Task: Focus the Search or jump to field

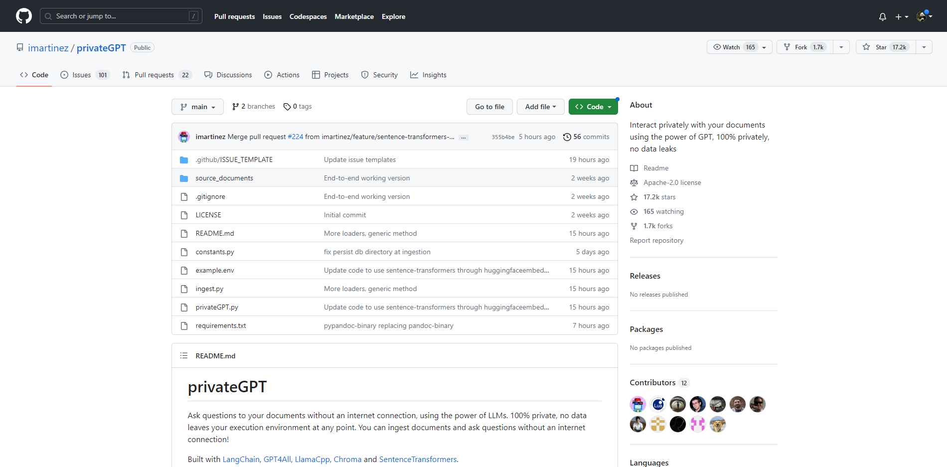Action: 121,16
